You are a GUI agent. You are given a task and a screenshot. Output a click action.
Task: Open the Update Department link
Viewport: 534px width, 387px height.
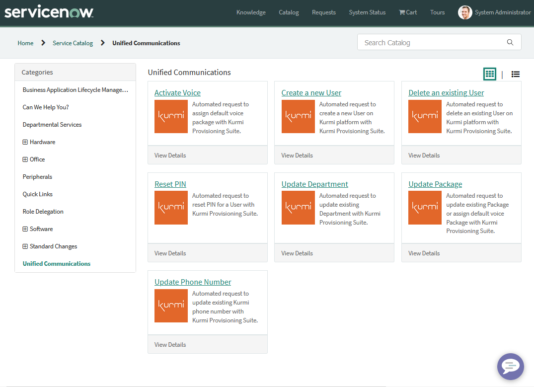[314, 184]
